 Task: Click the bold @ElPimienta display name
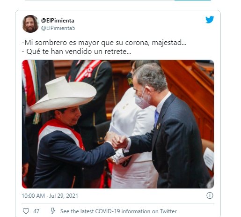(58, 21)
